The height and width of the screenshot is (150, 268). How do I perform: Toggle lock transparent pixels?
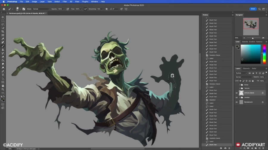pos(241,81)
